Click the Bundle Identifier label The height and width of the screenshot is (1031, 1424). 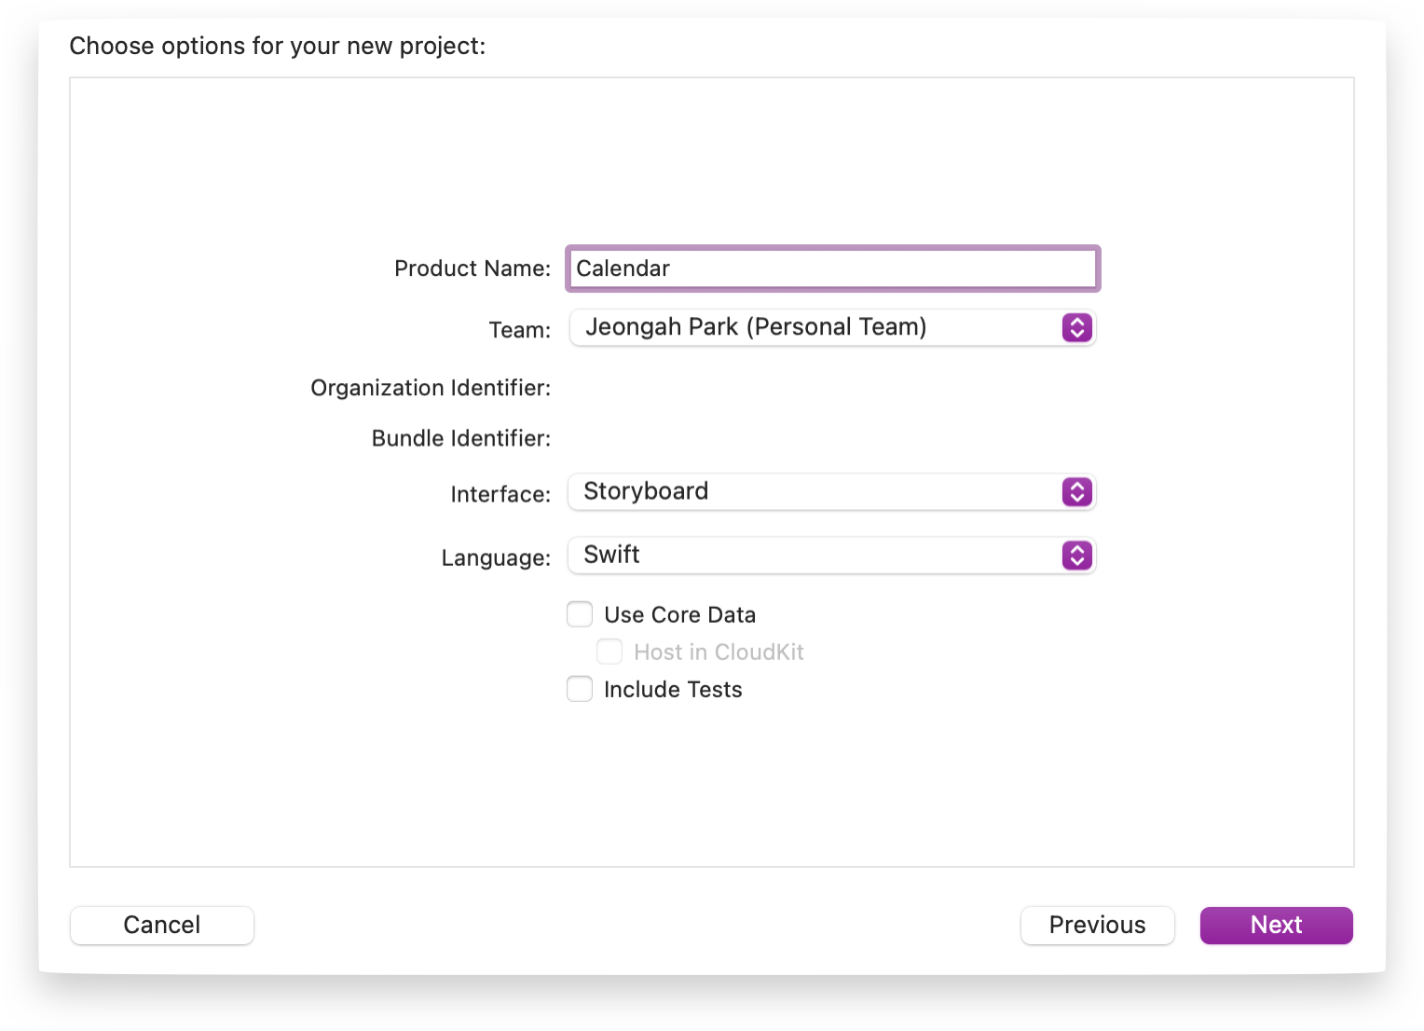461,438
